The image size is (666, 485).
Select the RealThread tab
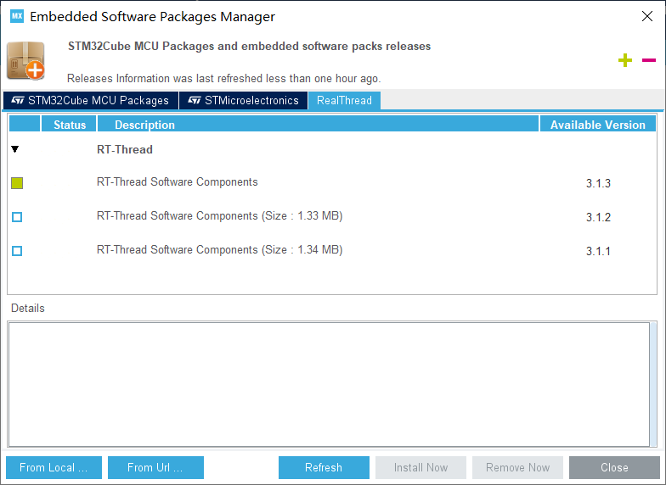coord(345,100)
